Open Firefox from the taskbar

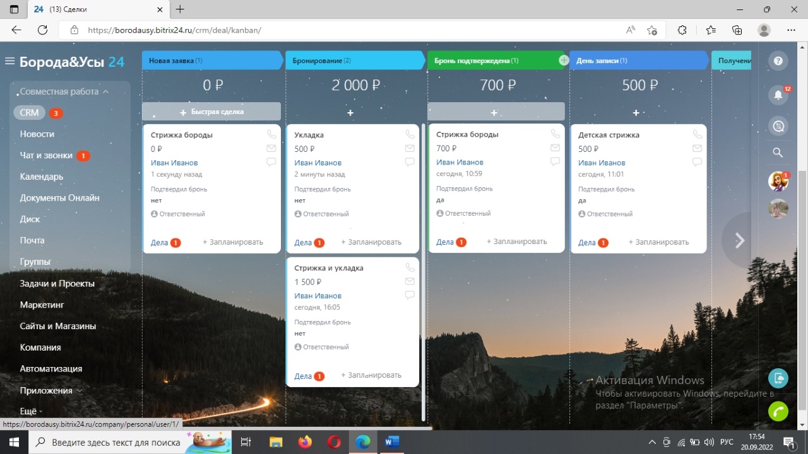click(x=305, y=442)
